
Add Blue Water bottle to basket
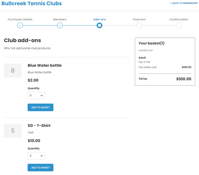(x=40, y=108)
